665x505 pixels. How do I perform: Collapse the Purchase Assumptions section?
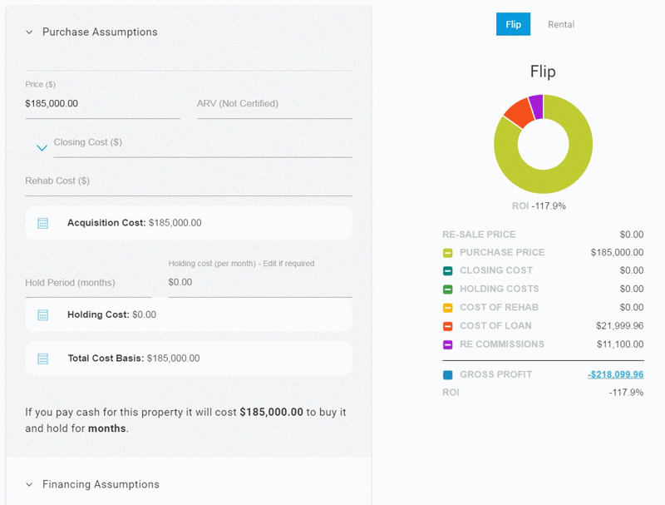28,32
